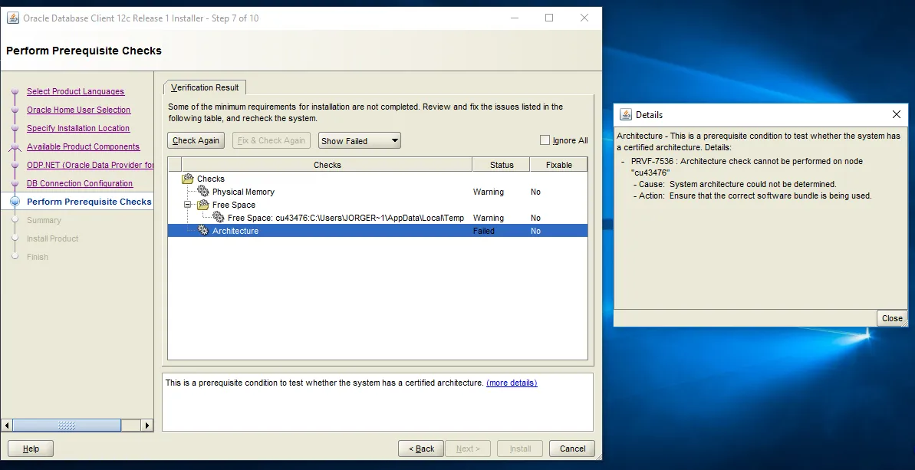Go to ODP.NET Oracle Data Provider step
Viewport: 915px width, 470px height.
[x=91, y=165]
